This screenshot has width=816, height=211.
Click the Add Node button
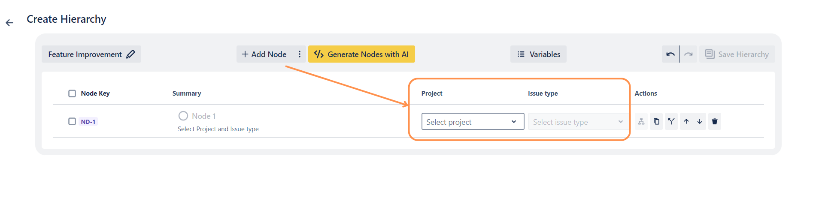264,54
